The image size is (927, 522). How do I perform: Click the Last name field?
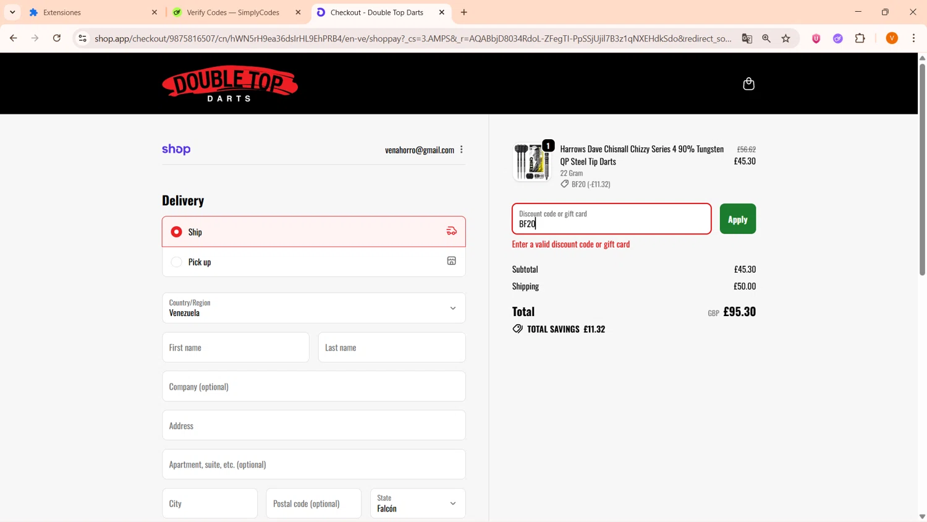(x=392, y=348)
